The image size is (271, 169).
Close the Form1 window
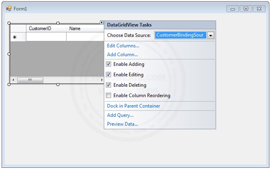pyautogui.click(x=259, y=8)
